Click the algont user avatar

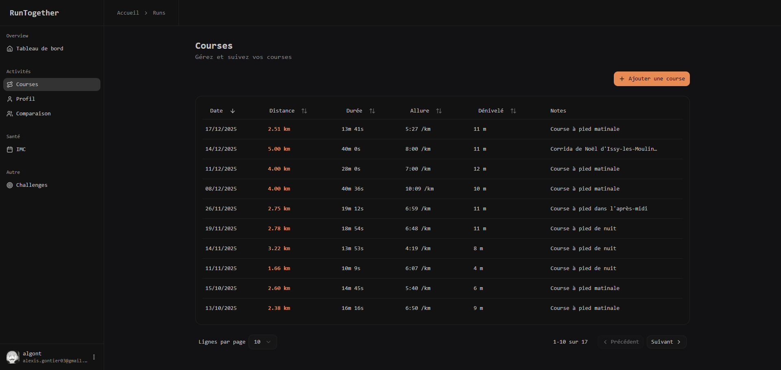tap(13, 357)
